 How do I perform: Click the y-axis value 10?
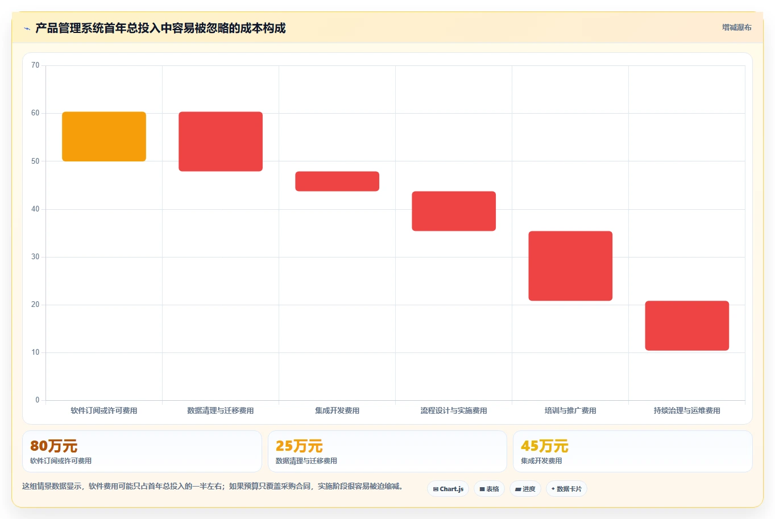coord(35,352)
